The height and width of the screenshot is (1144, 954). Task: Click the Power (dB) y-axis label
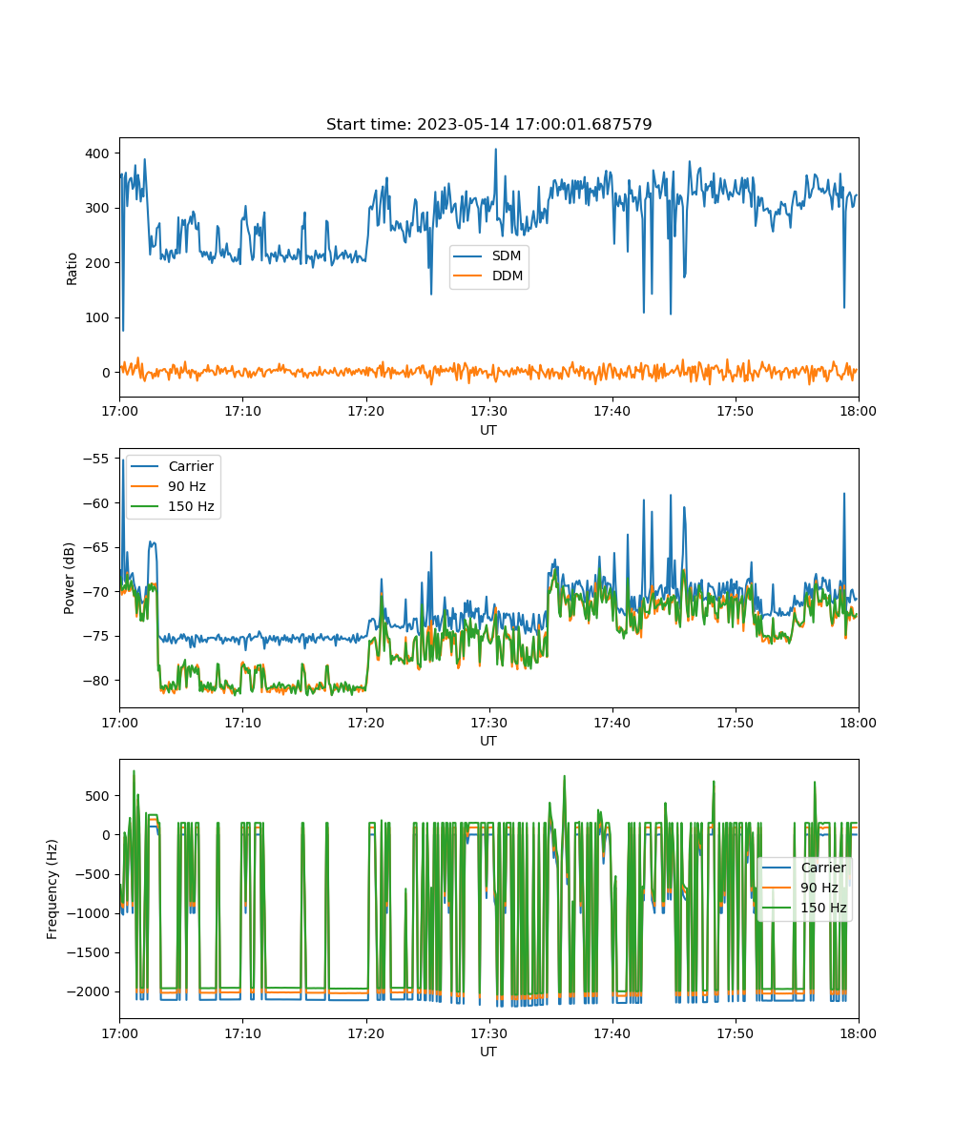(70, 578)
